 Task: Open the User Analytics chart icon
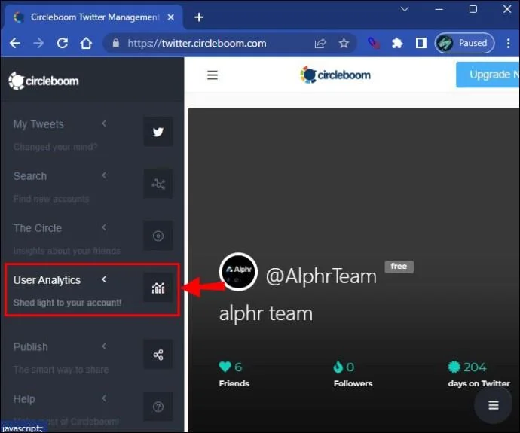pyautogui.click(x=158, y=288)
